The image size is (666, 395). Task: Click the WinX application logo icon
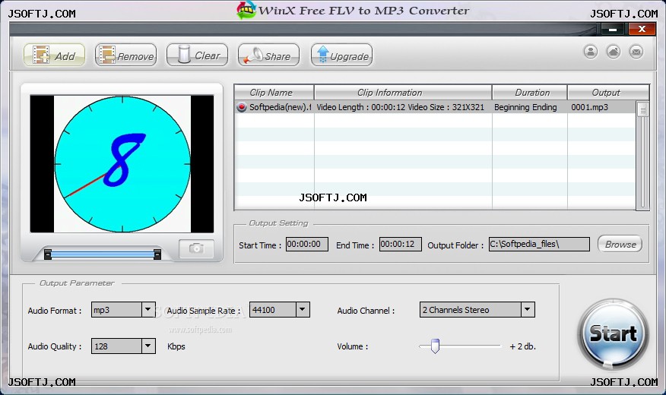point(246,10)
